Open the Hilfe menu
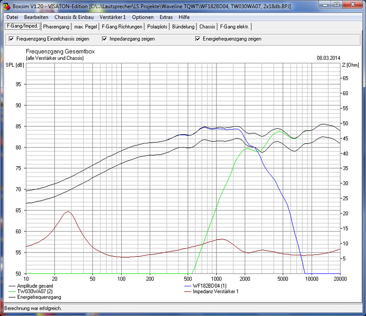The height and width of the screenshot is (316, 366). tap(184, 17)
